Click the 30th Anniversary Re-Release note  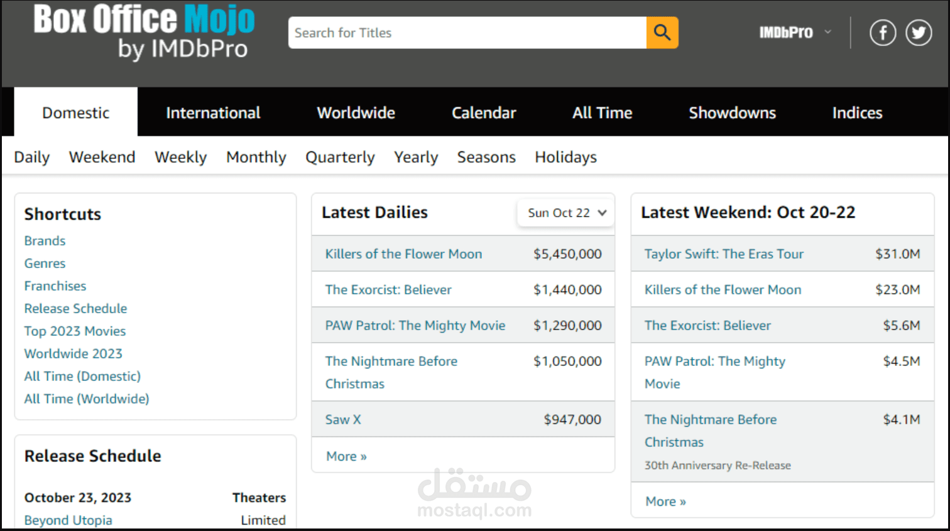pyautogui.click(x=718, y=466)
